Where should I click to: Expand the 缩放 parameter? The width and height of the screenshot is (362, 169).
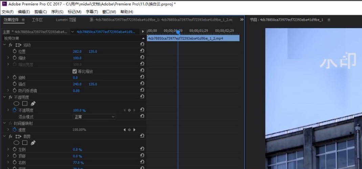(x=8, y=58)
